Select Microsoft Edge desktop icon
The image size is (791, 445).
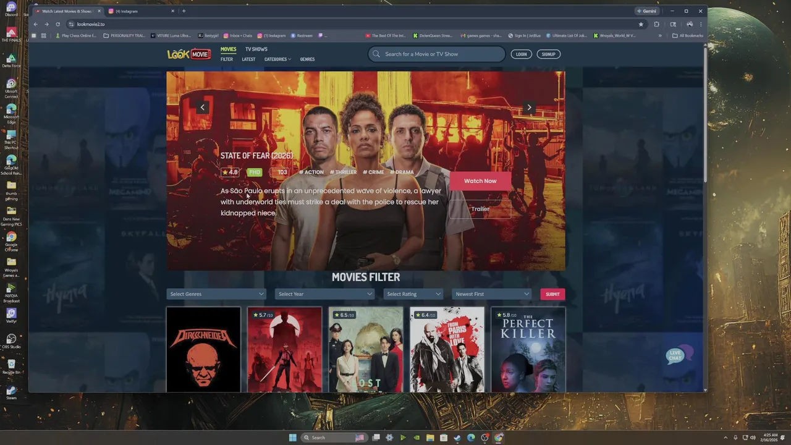click(11, 114)
